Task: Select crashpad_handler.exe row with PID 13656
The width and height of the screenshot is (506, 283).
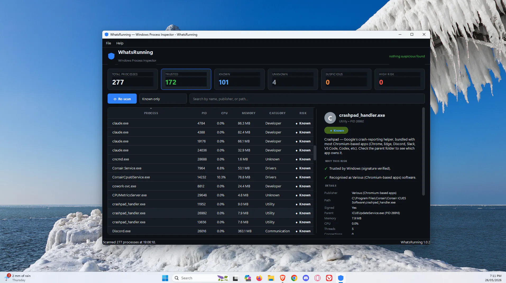Action: tap(210, 222)
